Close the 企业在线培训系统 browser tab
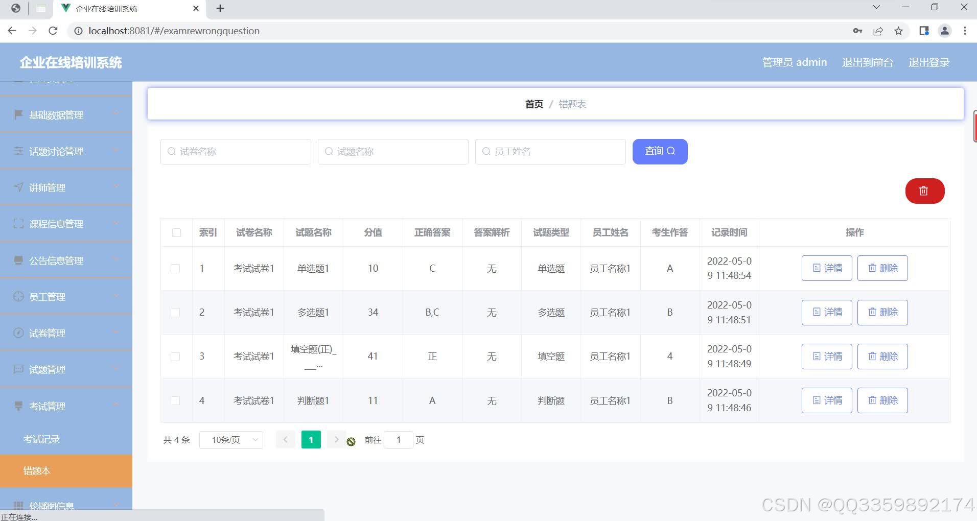 click(196, 8)
